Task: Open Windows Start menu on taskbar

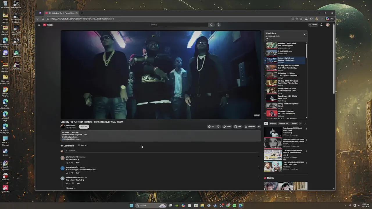Action: [x=131, y=206]
